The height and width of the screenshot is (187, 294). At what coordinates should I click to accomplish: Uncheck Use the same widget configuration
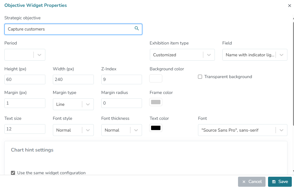pyautogui.click(x=13, y=173)
